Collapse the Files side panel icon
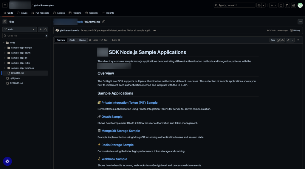Image resolution: width=305 pixels, height=169 pixels. coord(5,22)
